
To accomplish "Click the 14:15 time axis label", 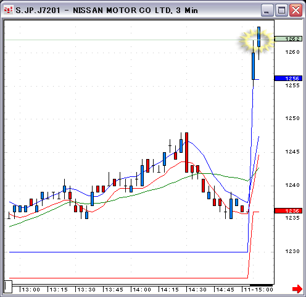I will tap(170, 290).
